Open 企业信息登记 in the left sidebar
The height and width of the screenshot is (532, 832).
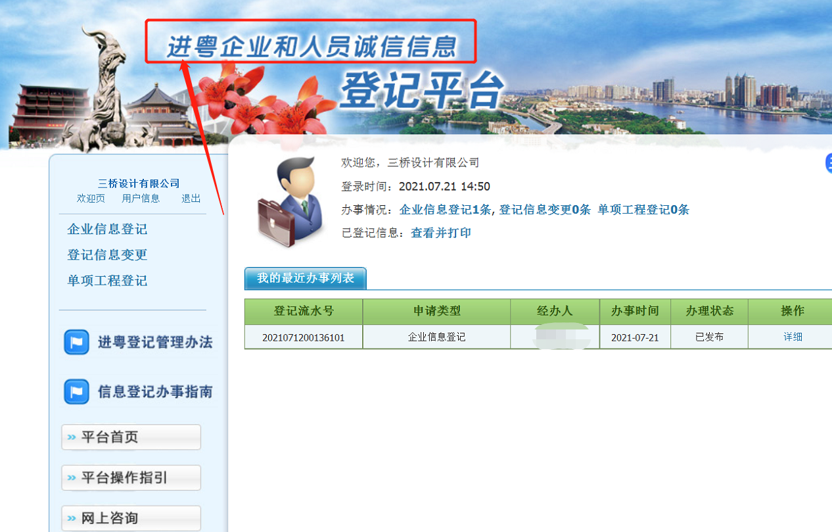point(107,230)
